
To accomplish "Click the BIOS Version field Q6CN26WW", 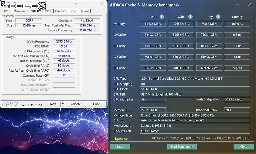I will tap(195, 131).
